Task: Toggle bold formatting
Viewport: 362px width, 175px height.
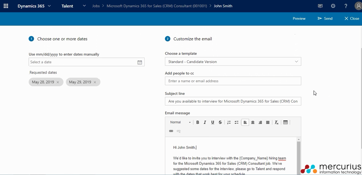Action: point(198,122)
